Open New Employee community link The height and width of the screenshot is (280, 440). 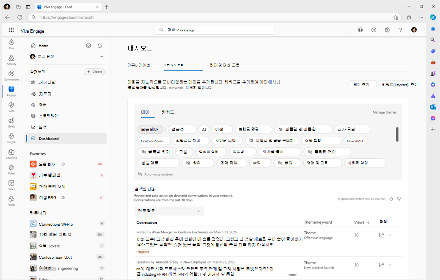[195, 262]
